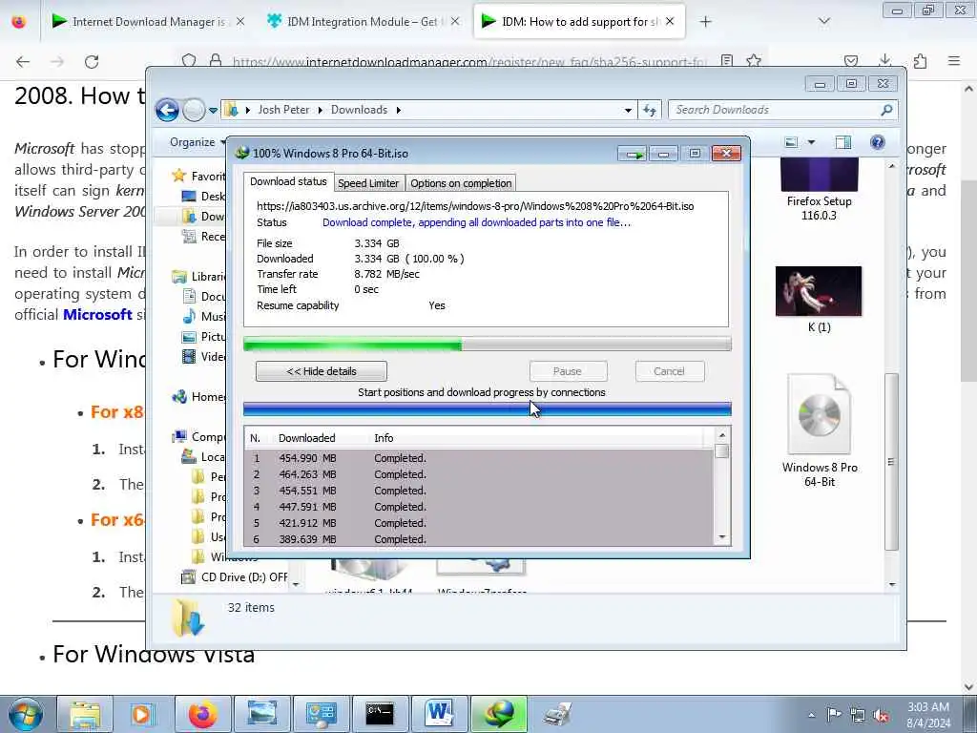This screenshot has height=733, width=977.
Task: Select the Homegroup sidebar item
Action: [x=199, y=397]
